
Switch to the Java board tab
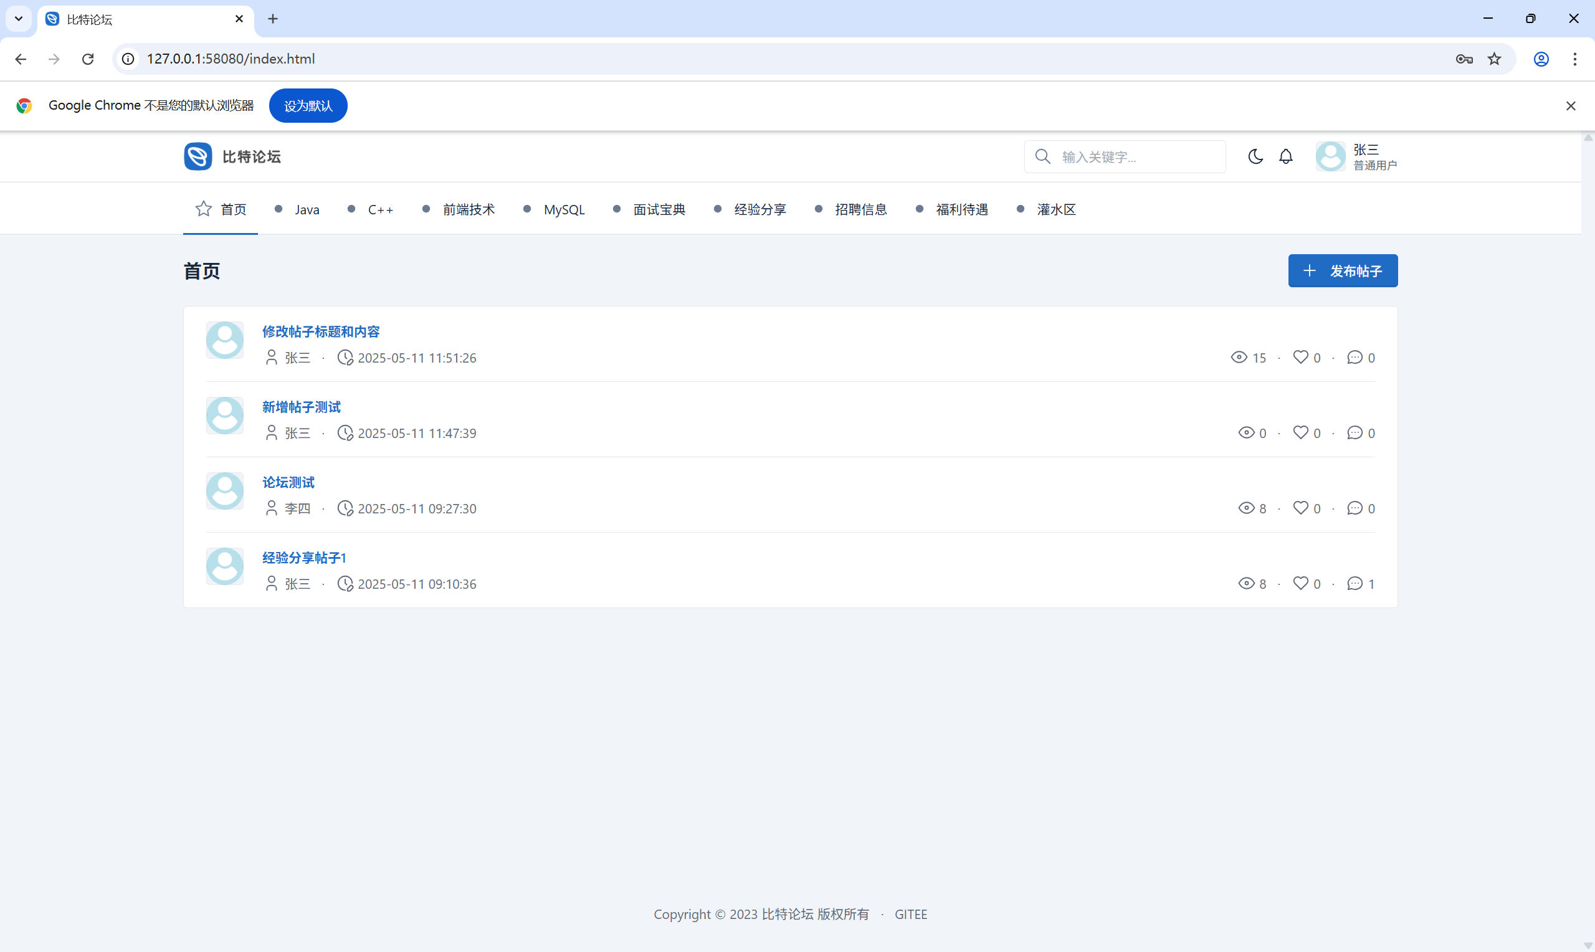click(x=307, y=210)
